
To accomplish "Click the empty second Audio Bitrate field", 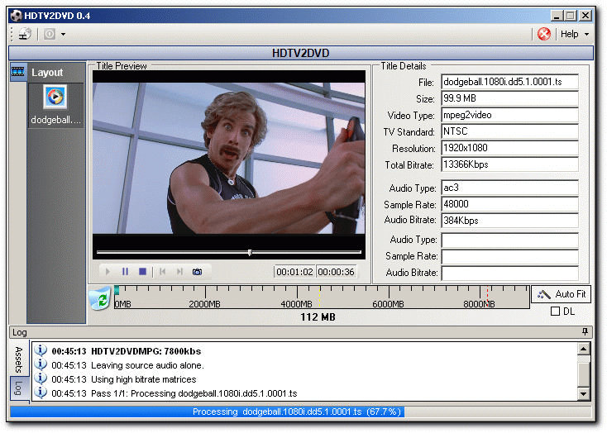I will pos(509,274).
